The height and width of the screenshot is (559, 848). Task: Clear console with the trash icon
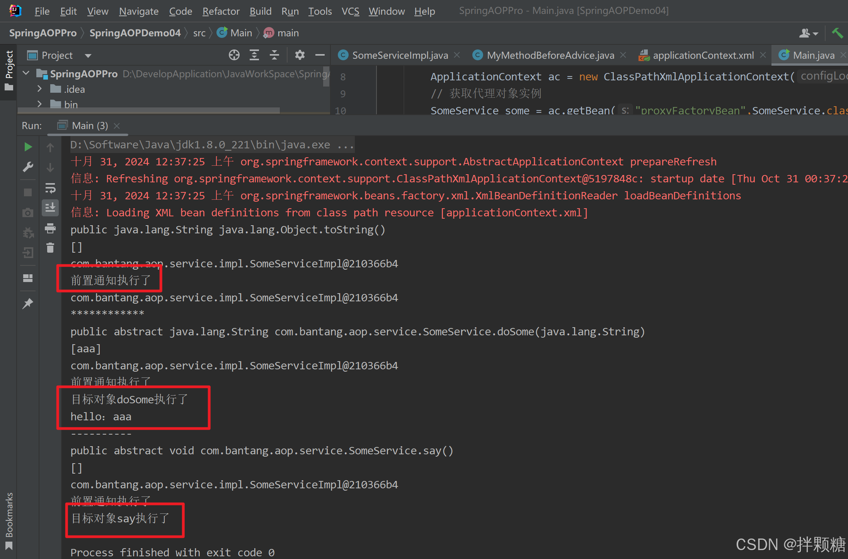pos(50,248)
